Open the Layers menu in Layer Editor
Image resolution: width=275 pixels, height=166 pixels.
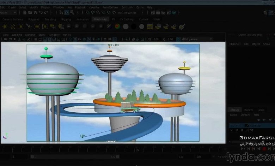[x=233, y=115]
